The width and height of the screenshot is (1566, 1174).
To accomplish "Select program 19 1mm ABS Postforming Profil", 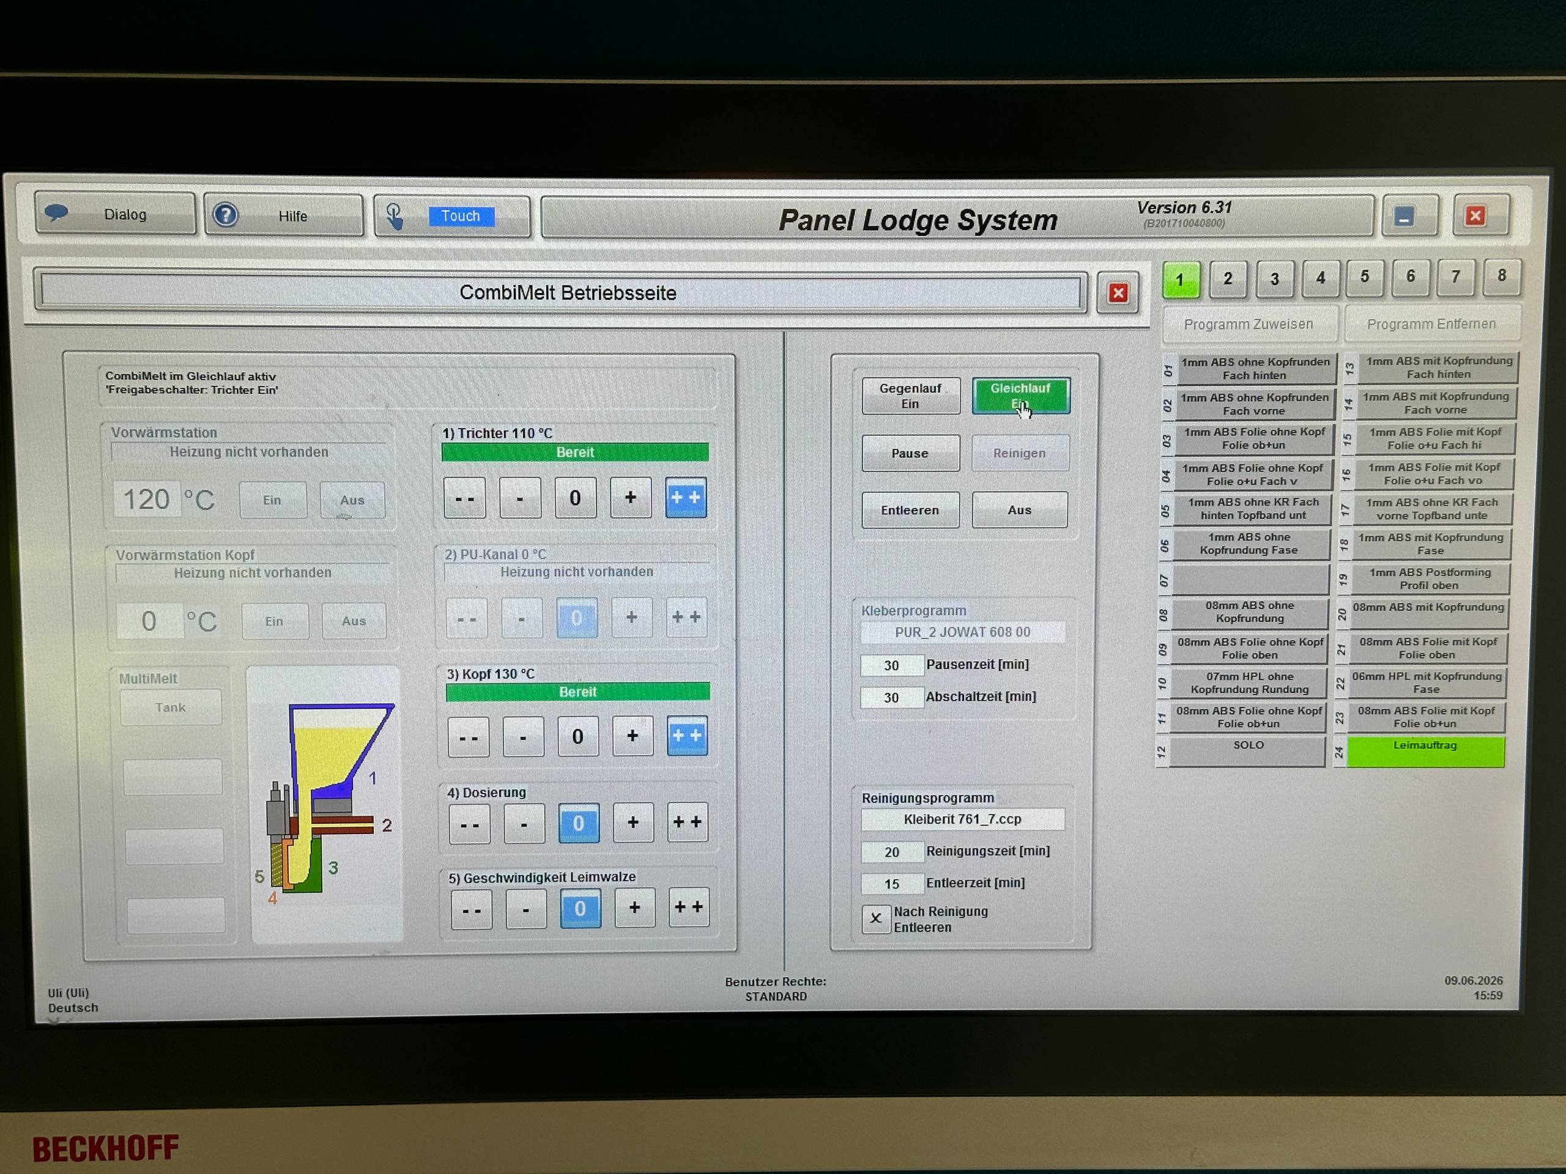I will point(1430,579).
